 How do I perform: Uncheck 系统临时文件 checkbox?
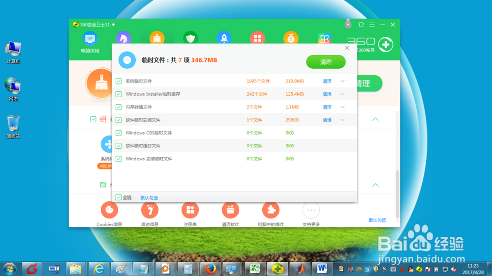tap(119, 81)
